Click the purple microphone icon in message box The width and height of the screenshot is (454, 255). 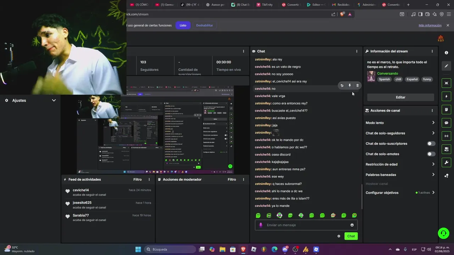click(261, 225)
